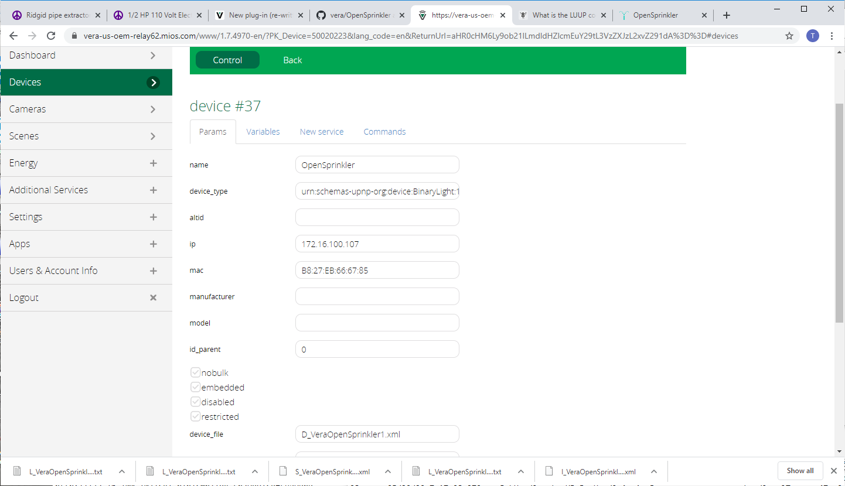845x486 pixels.
Task: Expand the Energy sidebar section
Action: [154, 163]
